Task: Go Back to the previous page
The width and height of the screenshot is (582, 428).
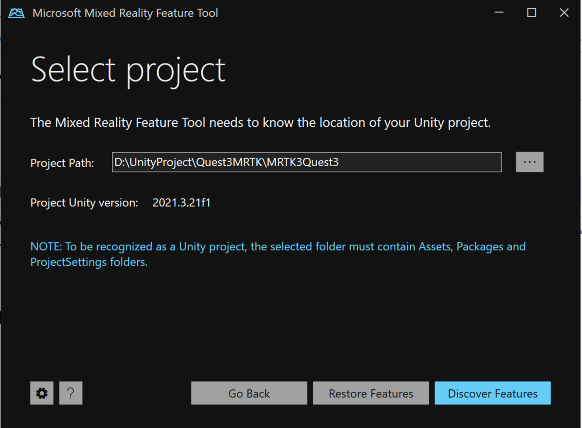Action: pos(249,393)
